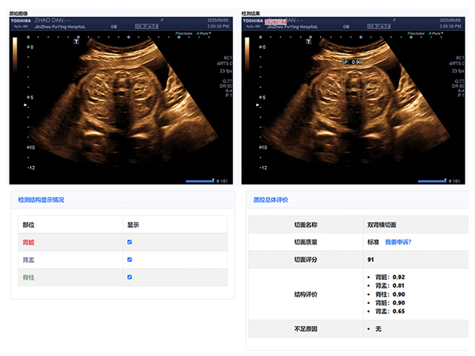
Task: Click the red annotation tag atop result image
Action: pyautogui.click(x=276, y=21)
